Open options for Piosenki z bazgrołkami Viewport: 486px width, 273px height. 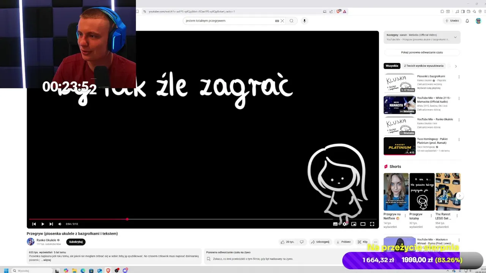(x=459, y=77)
